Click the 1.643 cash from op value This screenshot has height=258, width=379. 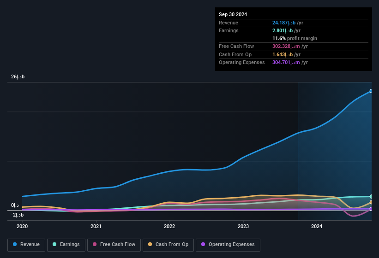283,54
